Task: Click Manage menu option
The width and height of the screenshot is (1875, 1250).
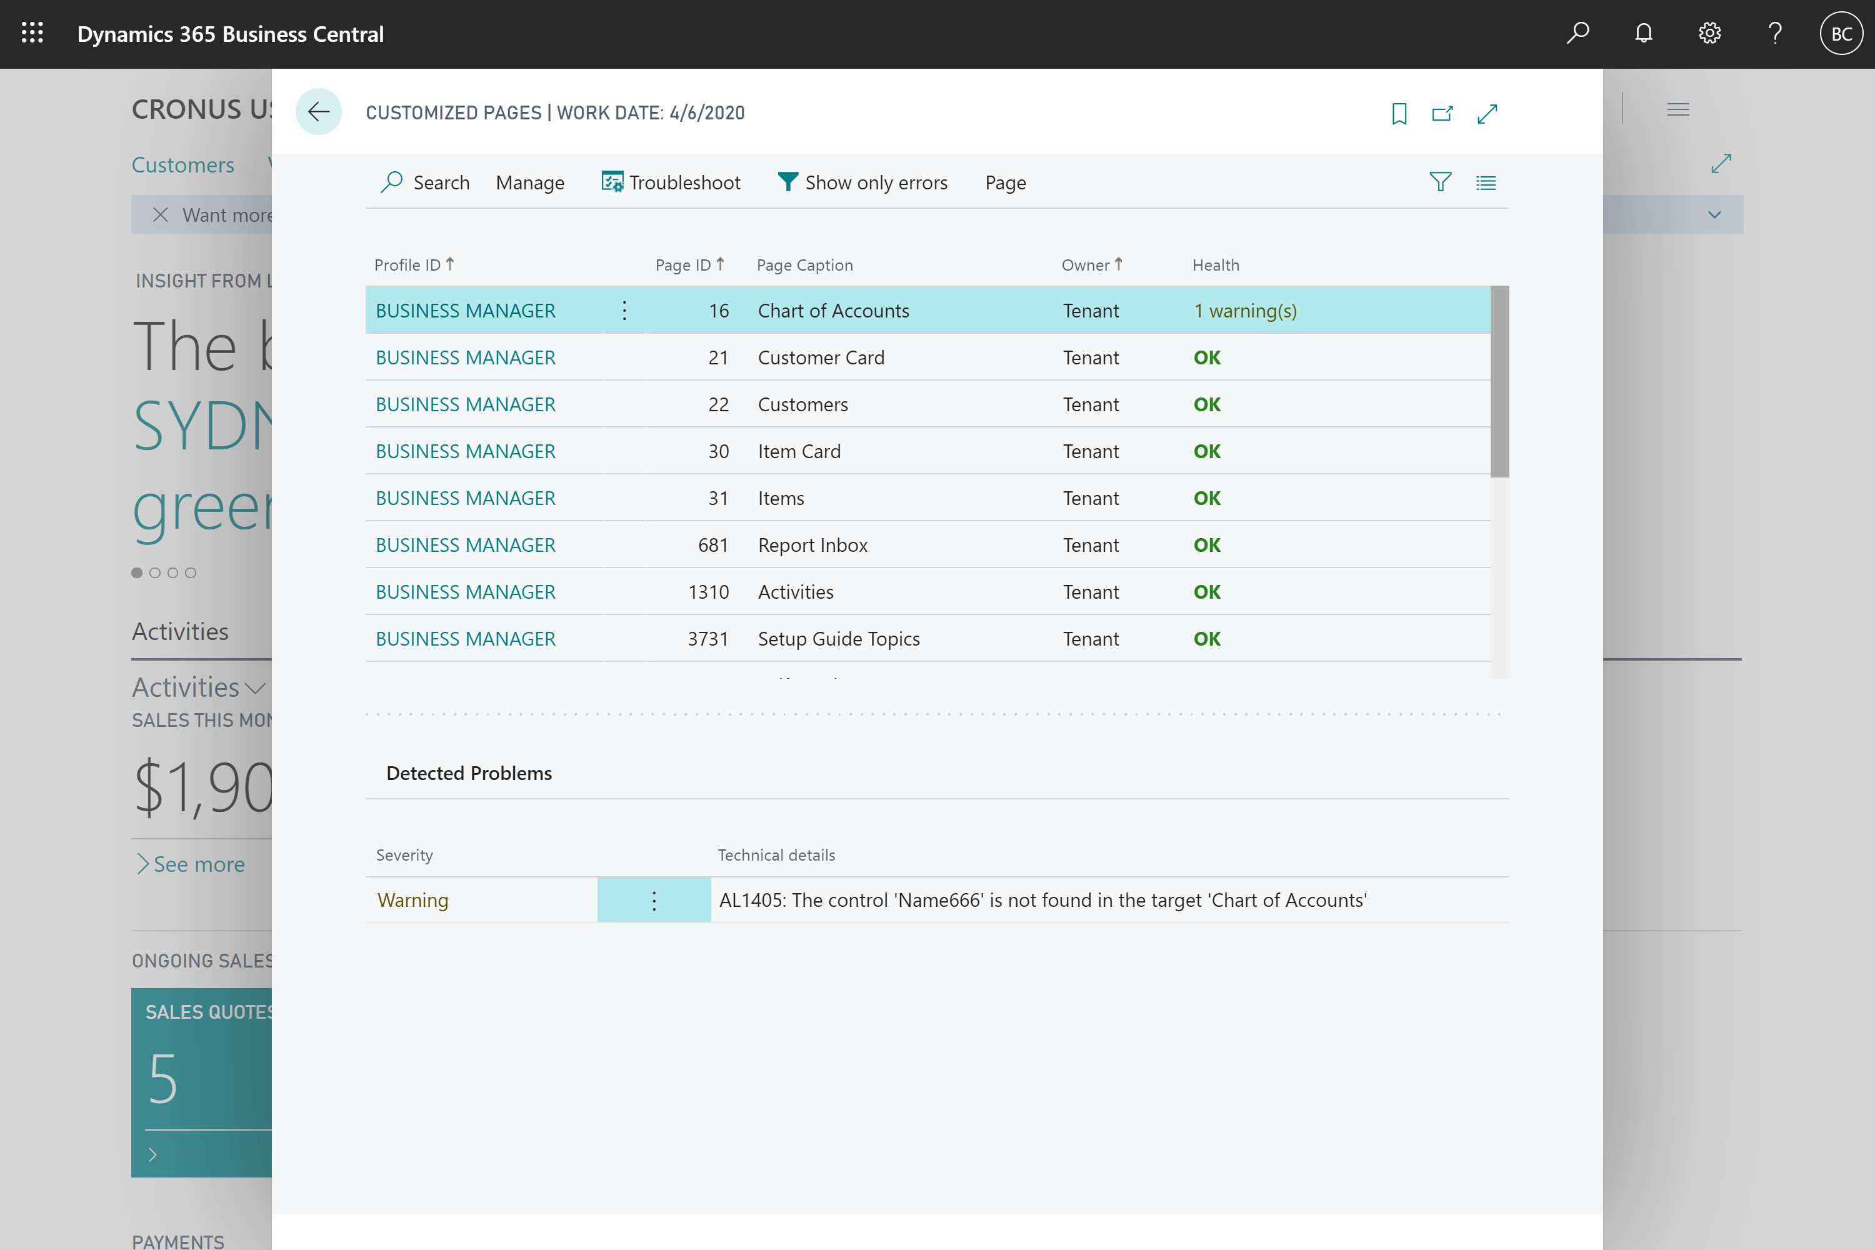Action: pyautogui.click(x=530, y=182)
